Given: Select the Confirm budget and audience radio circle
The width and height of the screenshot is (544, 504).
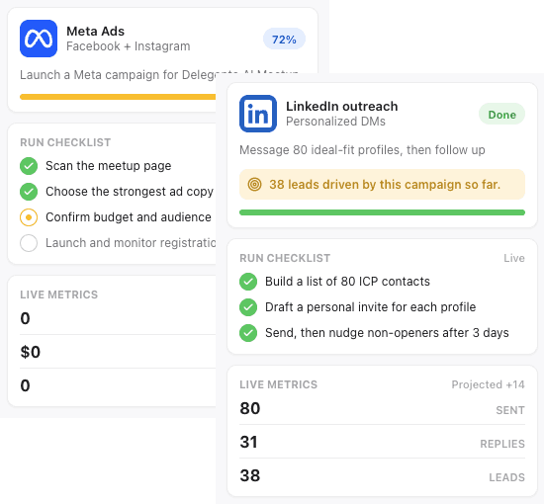Looking at the screenshot, I should click(x=29, y=217).
